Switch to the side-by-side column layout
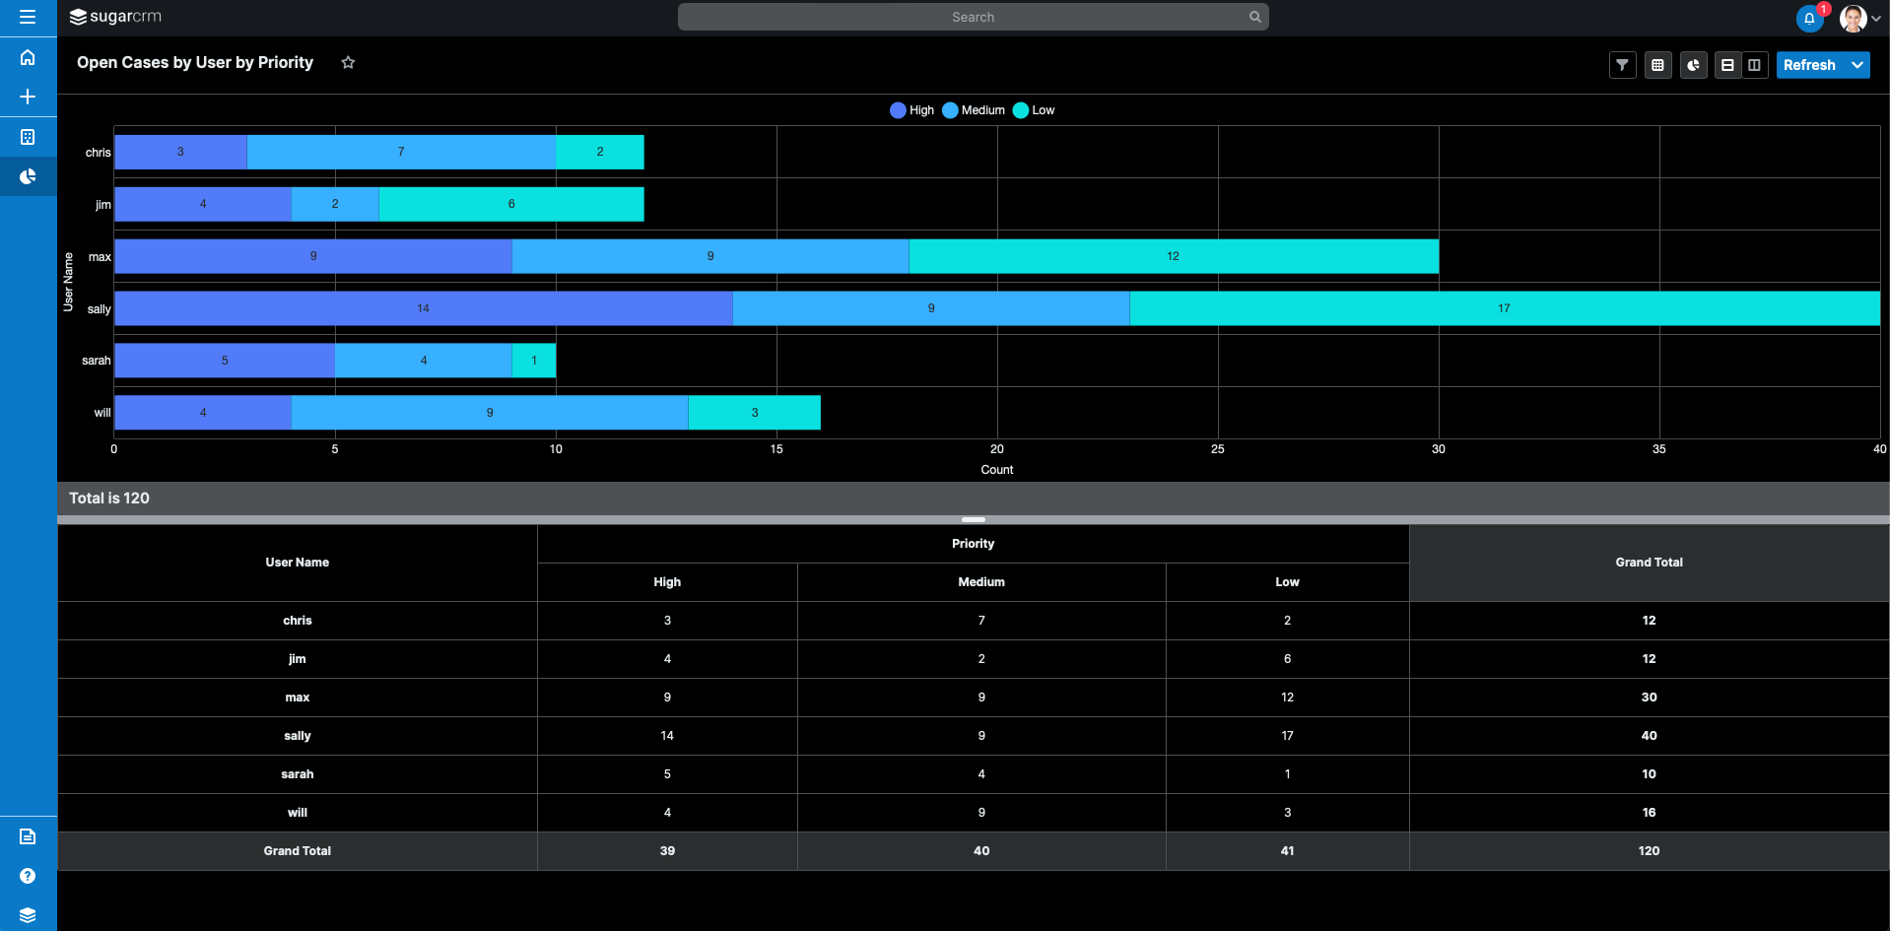The image size is (1890, 931). coord(1754,65)
